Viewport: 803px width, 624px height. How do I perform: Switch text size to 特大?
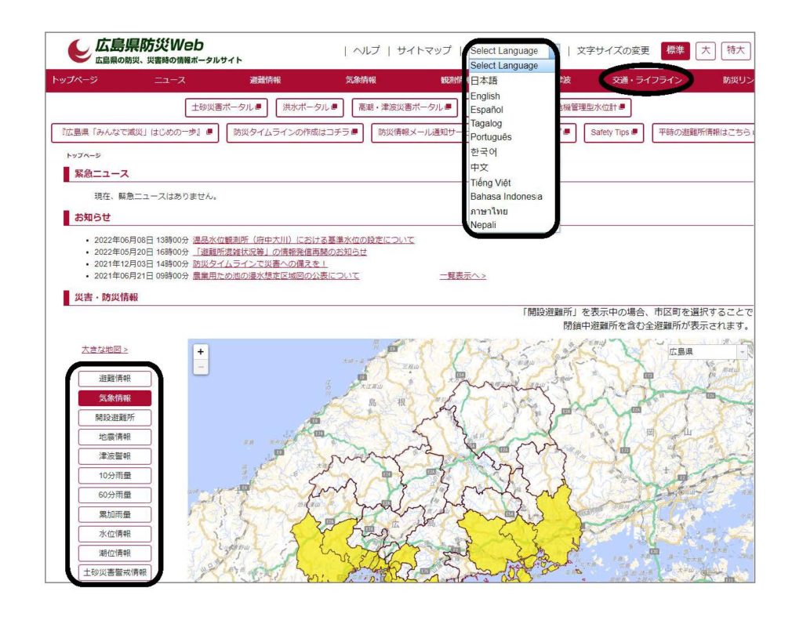tap(736, 51)
